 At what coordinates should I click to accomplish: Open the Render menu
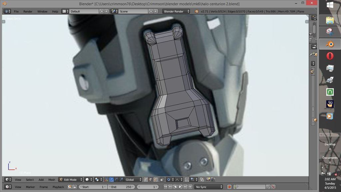(x=28, y=11)
